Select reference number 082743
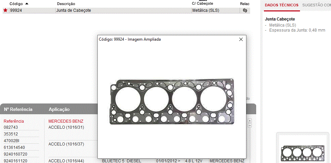 [x=11, y=127]
